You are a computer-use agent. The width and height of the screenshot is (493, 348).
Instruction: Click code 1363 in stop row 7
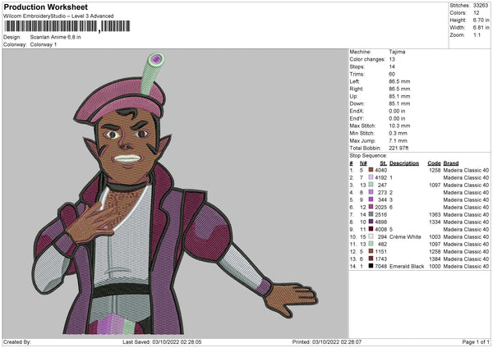[435, 214]
